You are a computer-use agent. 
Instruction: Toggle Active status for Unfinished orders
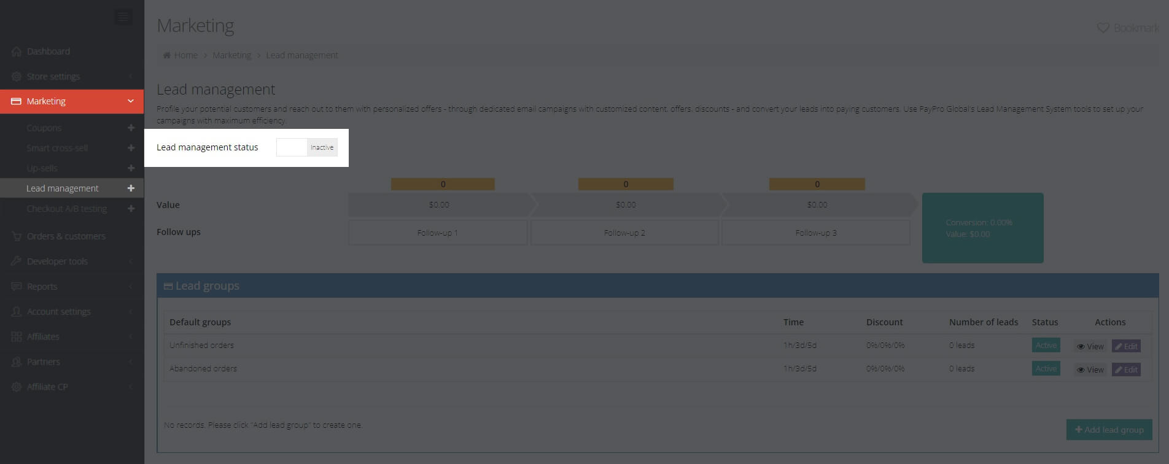1046,346
